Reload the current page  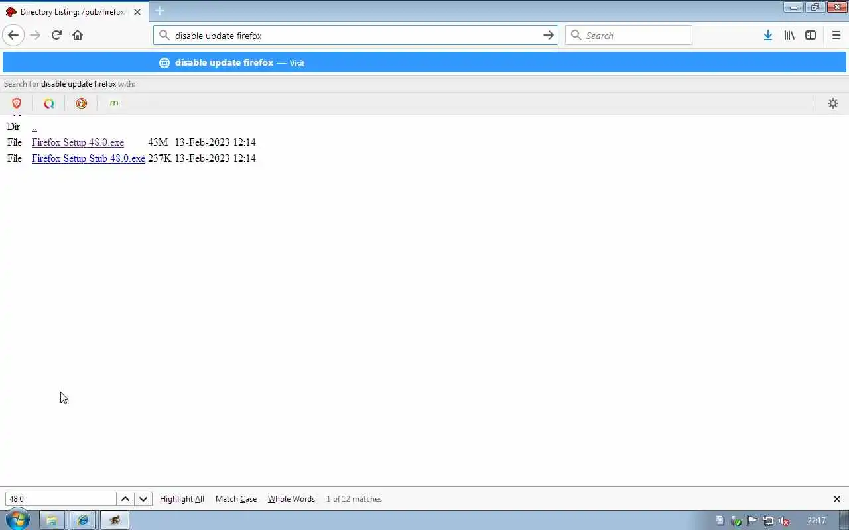point(56,35)
